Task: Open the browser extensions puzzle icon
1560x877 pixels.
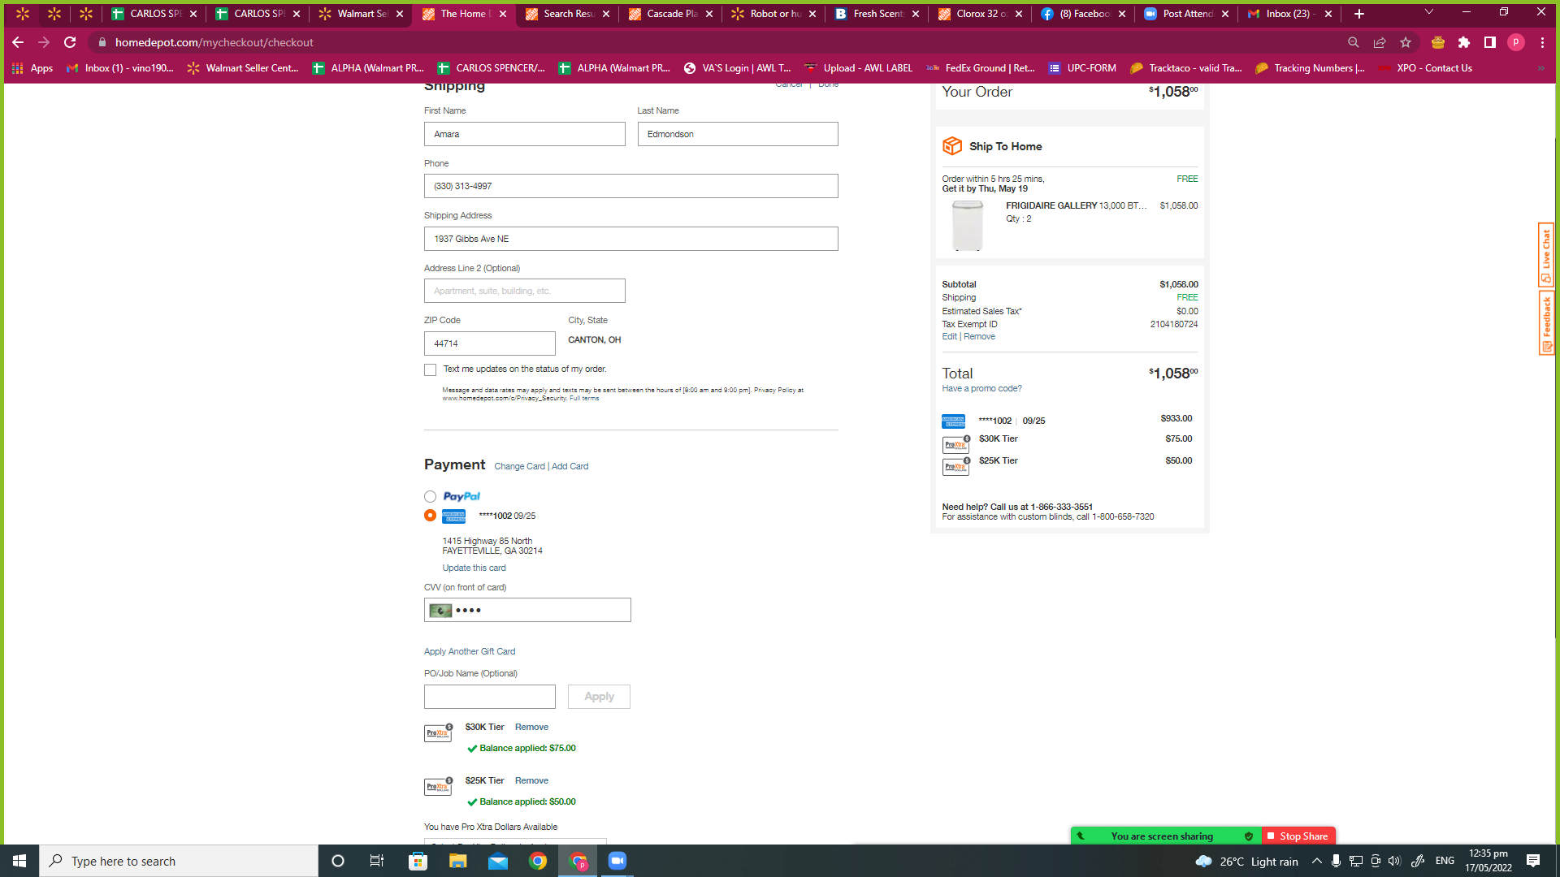Action: [1464, 42]
